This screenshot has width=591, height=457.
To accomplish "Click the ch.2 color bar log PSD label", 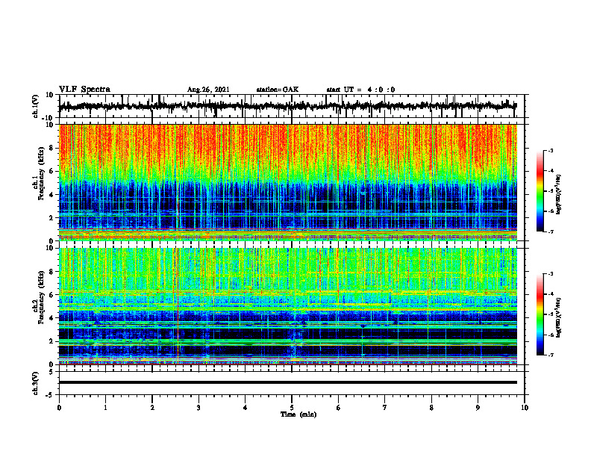I will coord(559,317).
